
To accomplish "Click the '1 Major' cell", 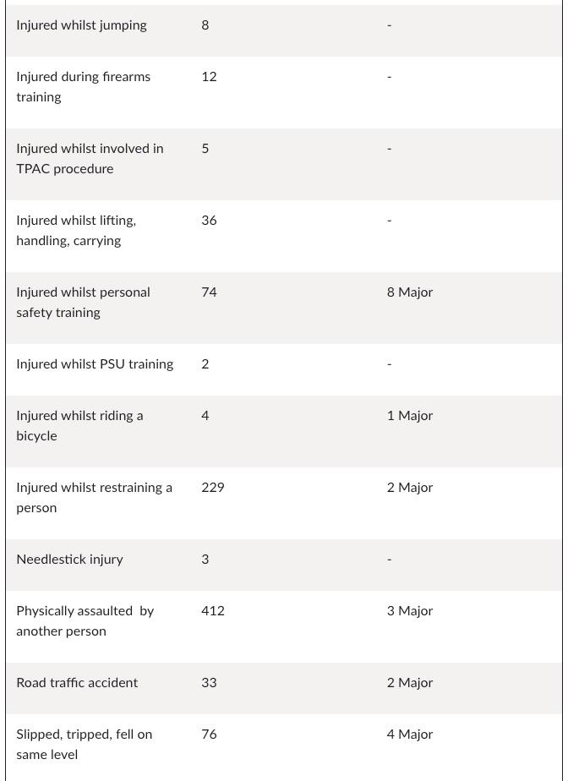I will 410,416.
